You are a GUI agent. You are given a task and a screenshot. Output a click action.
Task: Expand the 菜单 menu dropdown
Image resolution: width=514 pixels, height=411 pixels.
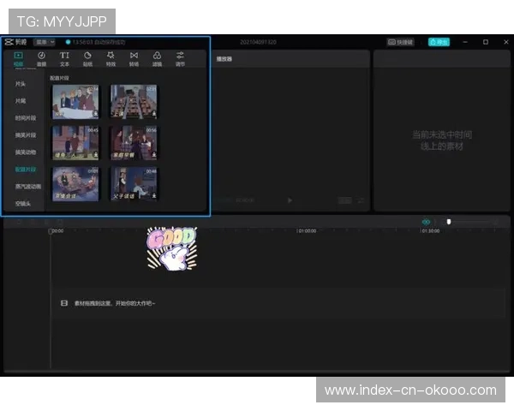(x=45, y=41)
